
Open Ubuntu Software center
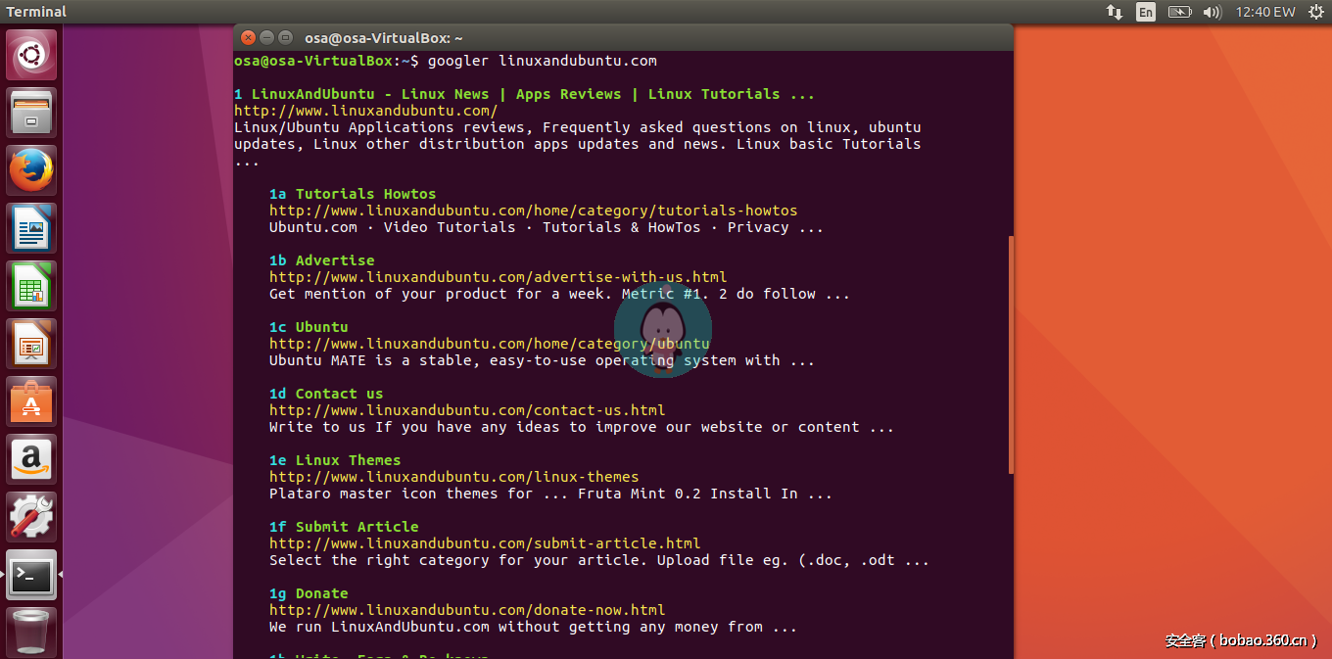pyautogui.click(x=32, y=401)
